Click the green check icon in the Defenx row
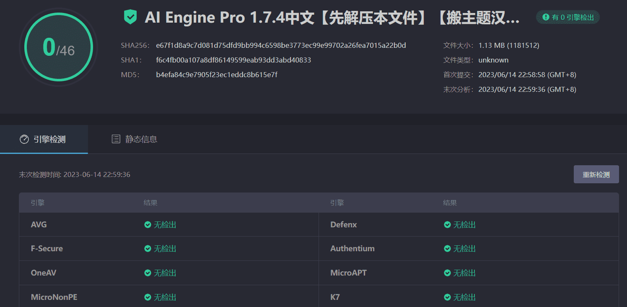 pos(447,225)
